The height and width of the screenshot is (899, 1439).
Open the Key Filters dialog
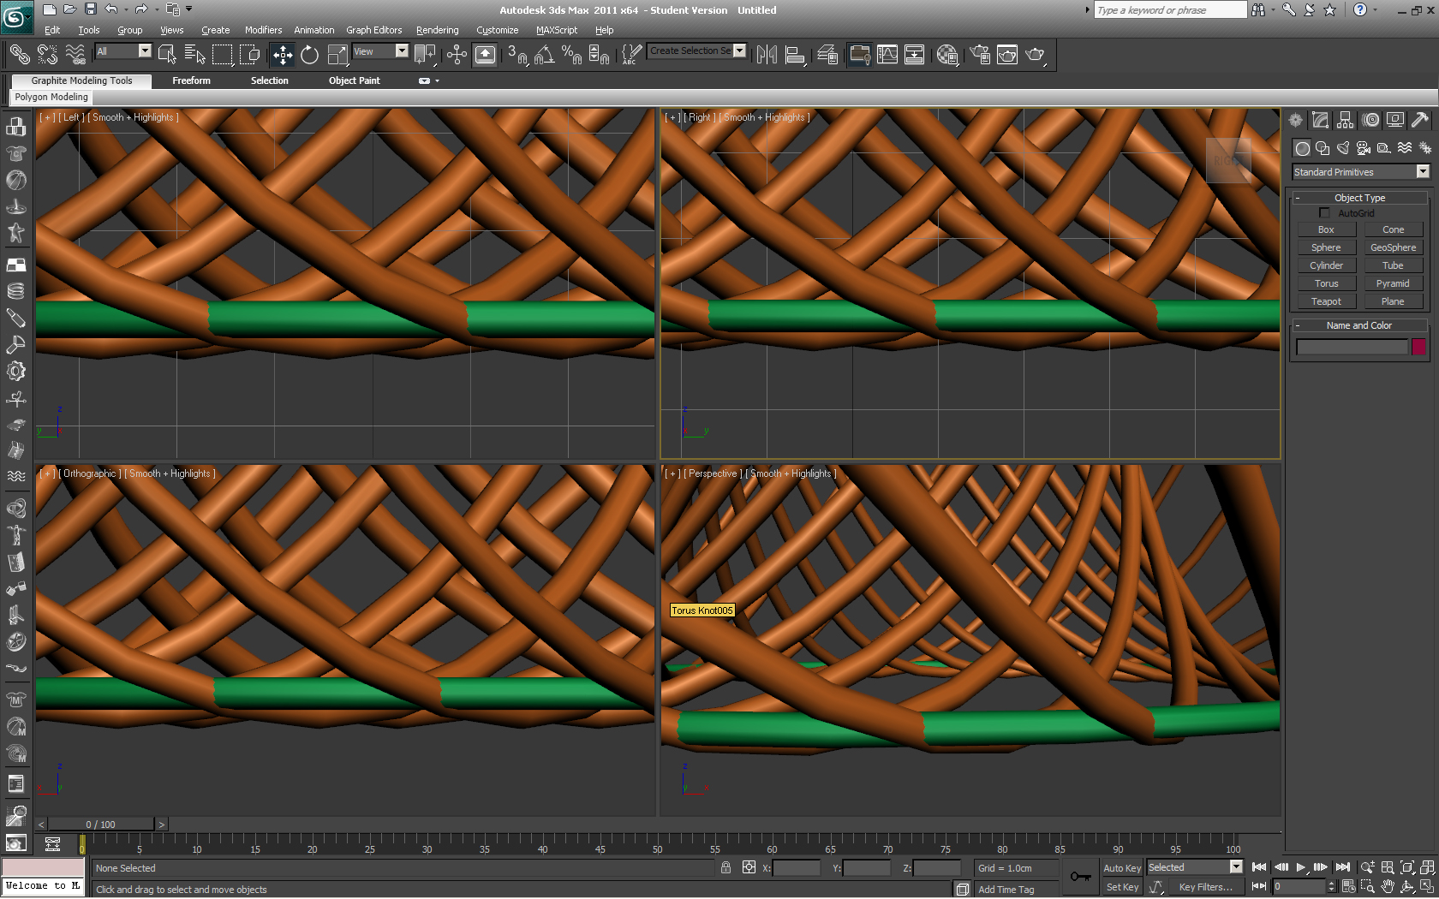tap(1205, 887)
